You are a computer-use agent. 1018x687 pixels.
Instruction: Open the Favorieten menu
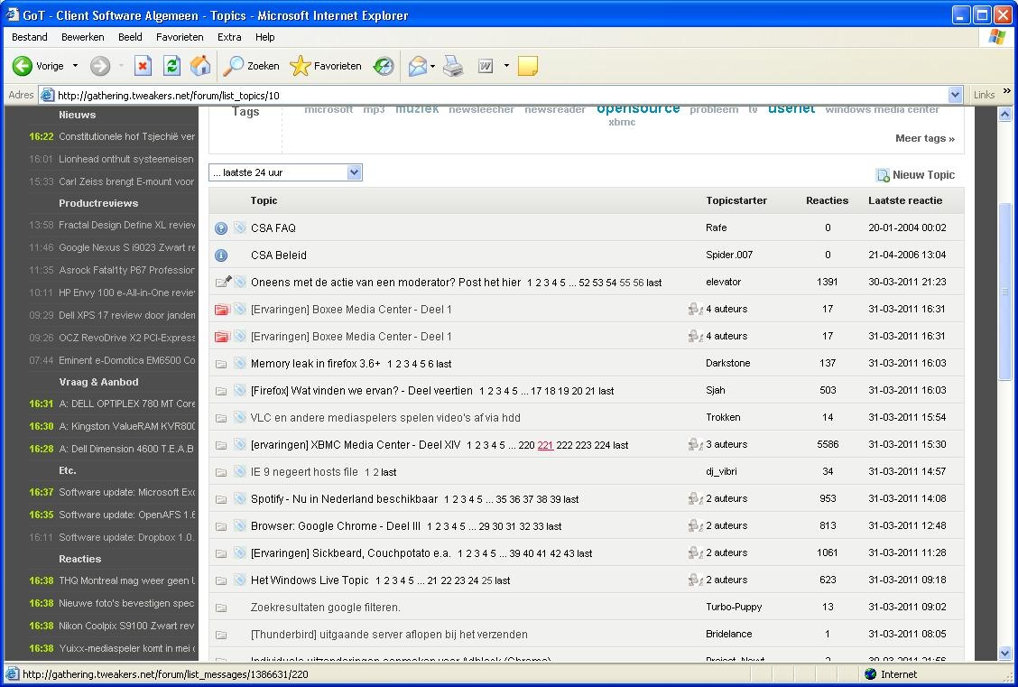(180, 37)
